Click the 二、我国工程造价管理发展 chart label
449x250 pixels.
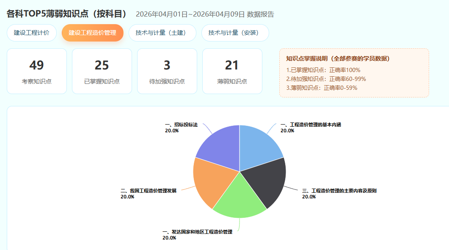(x=148, y=191)
